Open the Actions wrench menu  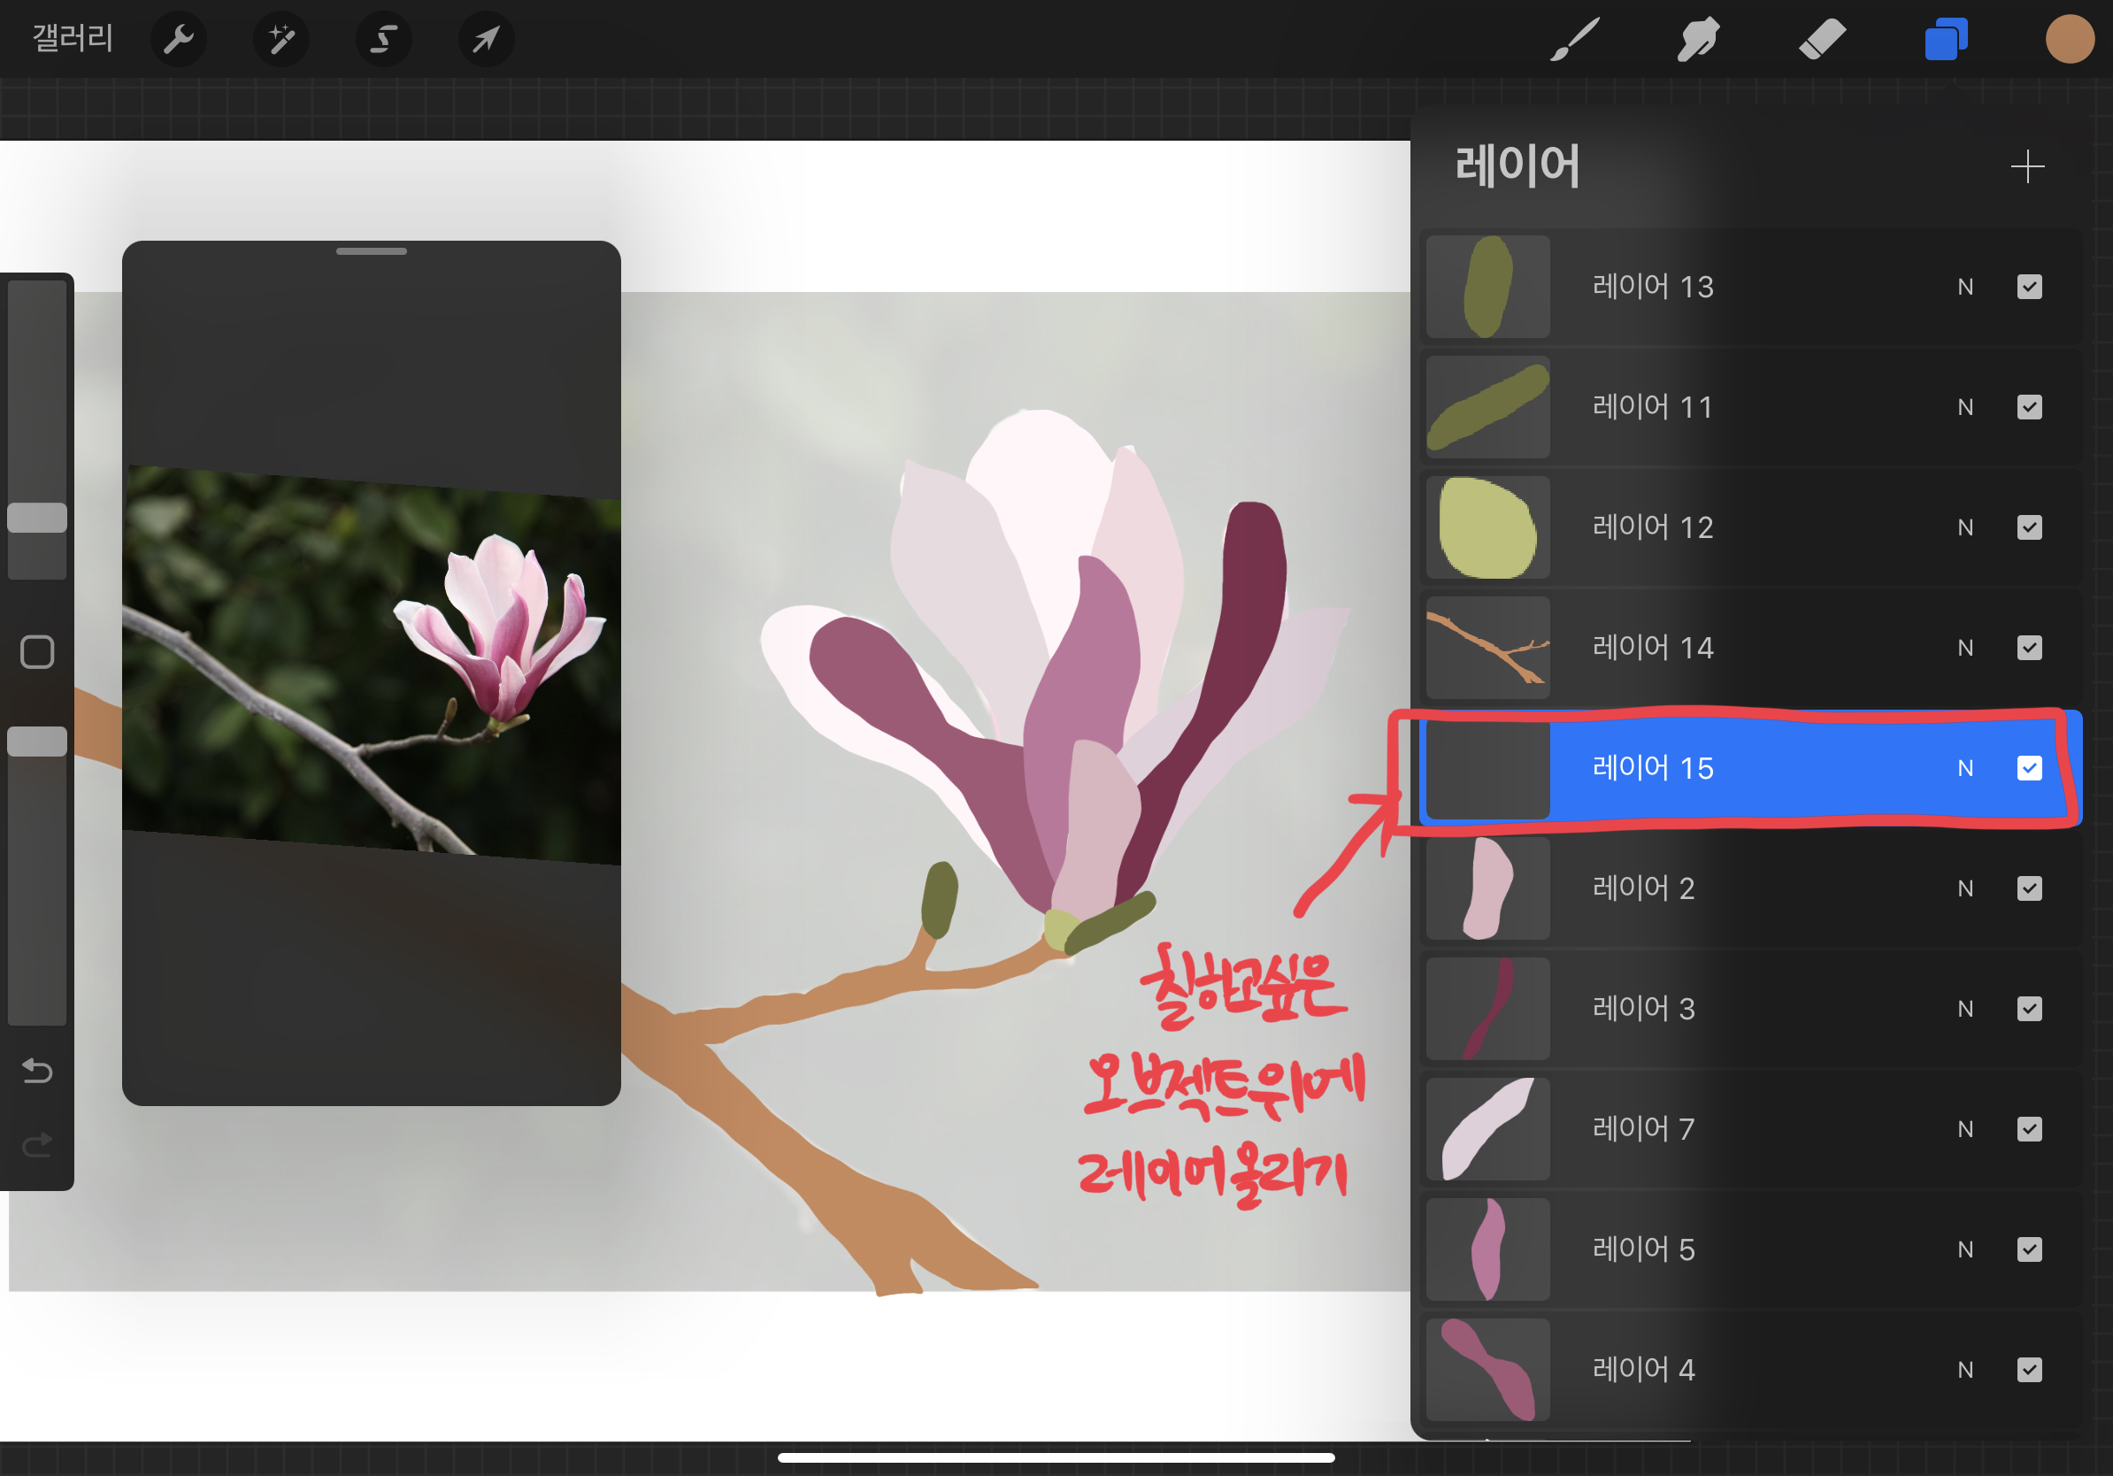179,40
